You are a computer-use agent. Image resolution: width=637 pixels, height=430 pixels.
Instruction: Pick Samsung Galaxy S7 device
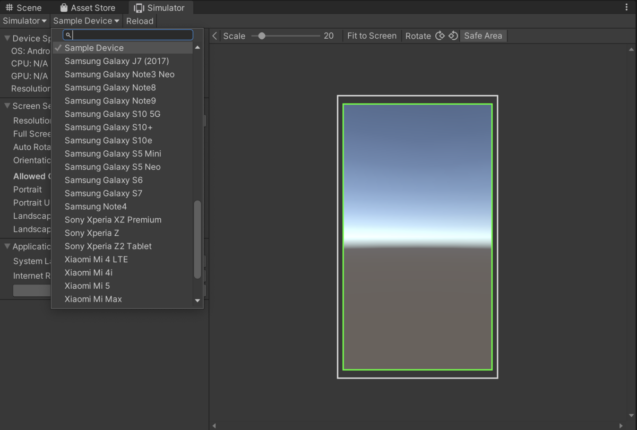click(123, 193)
